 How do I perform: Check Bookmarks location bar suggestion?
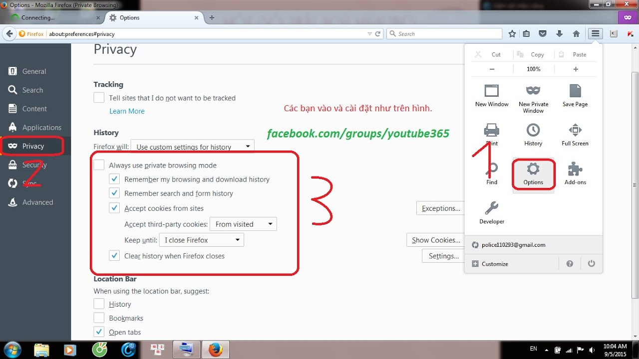[x=99, y=318]
